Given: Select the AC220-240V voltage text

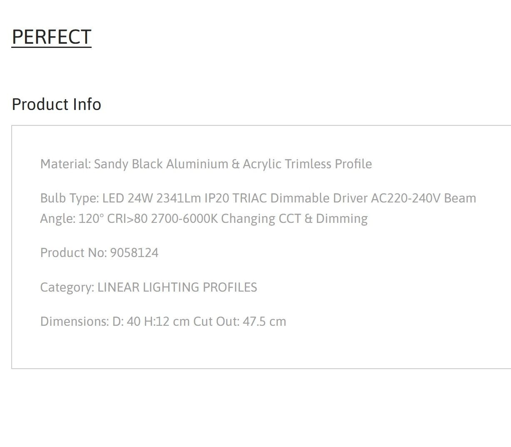Looking at the screenshot, I should click(406, 198).
